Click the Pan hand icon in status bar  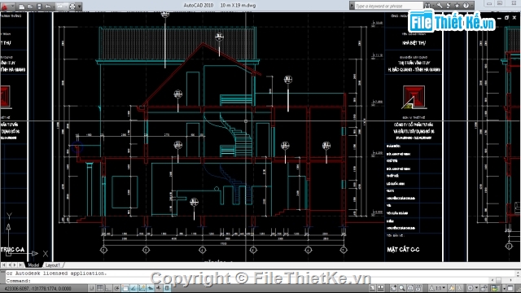[394, 288]
